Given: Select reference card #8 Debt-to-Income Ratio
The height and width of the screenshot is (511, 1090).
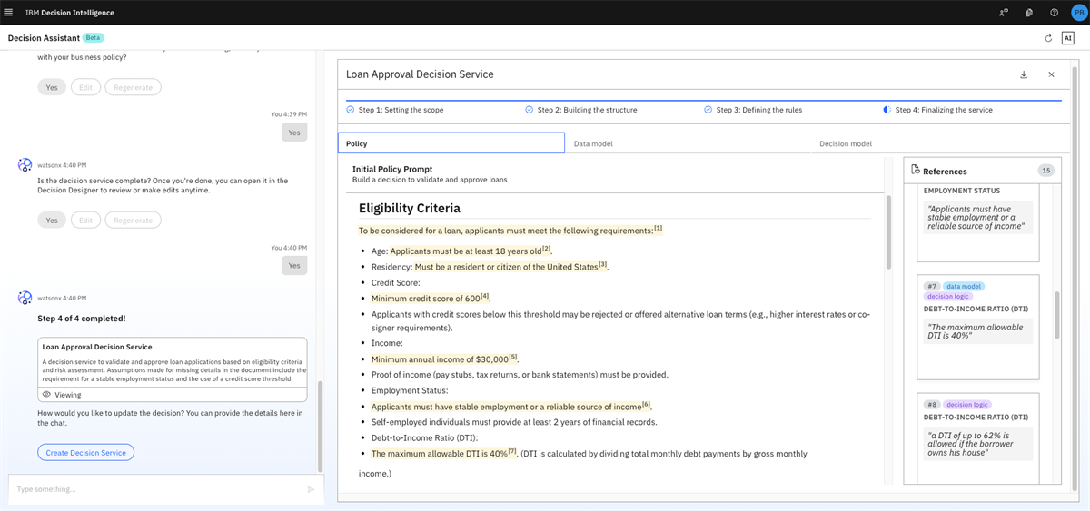Looking at the screenshot, I should 977,437.
